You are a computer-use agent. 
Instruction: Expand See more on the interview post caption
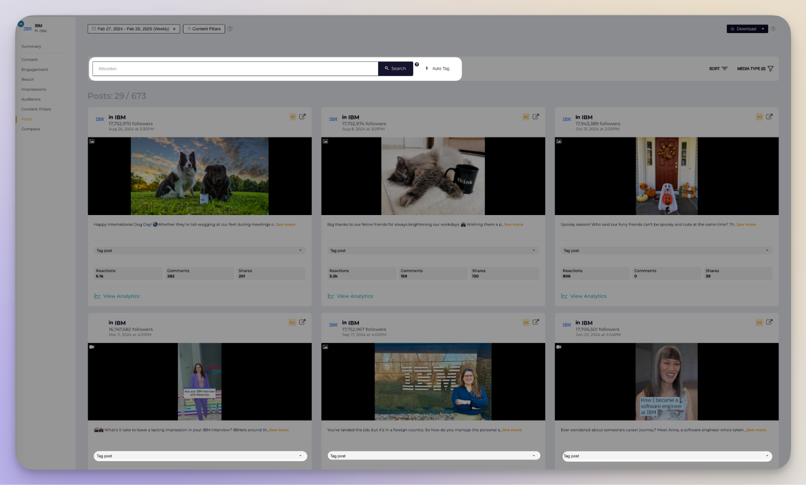tap(279, 430)
